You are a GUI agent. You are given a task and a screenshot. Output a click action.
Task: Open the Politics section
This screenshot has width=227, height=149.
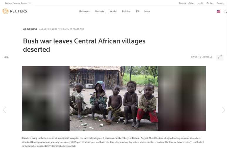coord(126,11)
